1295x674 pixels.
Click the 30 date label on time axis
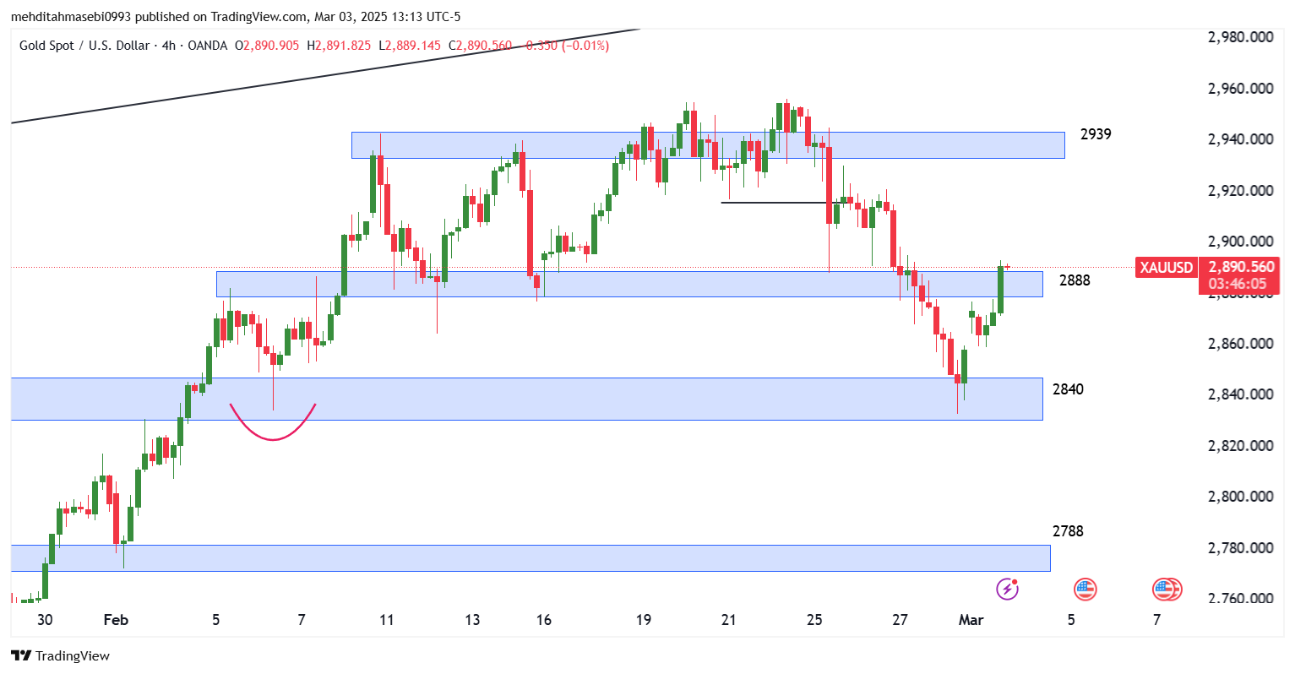point(45,620)
